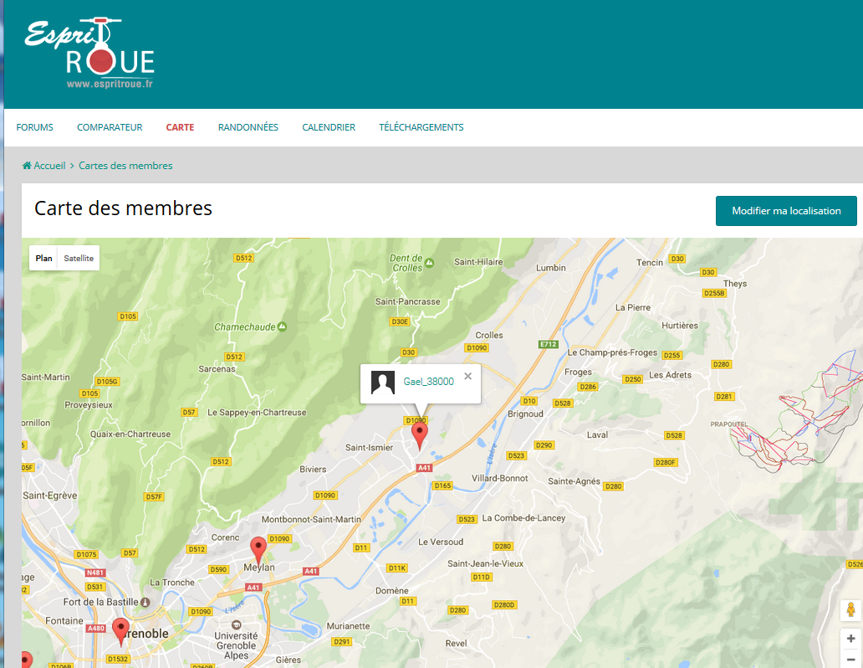The height and width of the screenshot is (668, 863).
Task: Click Gael_38000 avatar thumbnail
Action: pos(382,382)
